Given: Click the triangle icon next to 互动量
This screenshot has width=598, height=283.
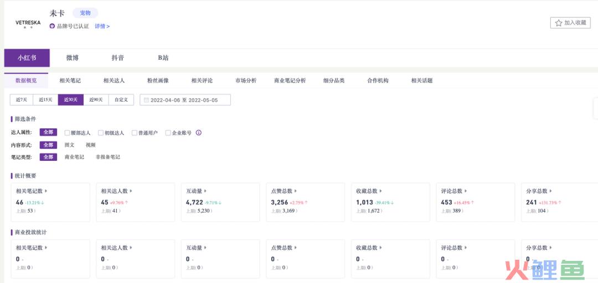Looking at the screenshot, I should [x=206, y=191].
